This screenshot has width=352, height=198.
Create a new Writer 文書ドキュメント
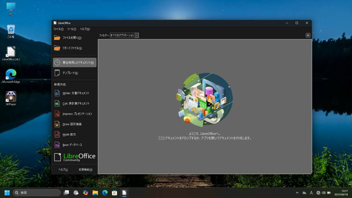click(75, 93)
